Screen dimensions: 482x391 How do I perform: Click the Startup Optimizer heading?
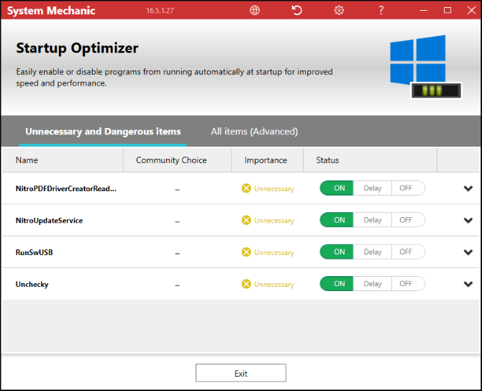[x=77, y=49]
